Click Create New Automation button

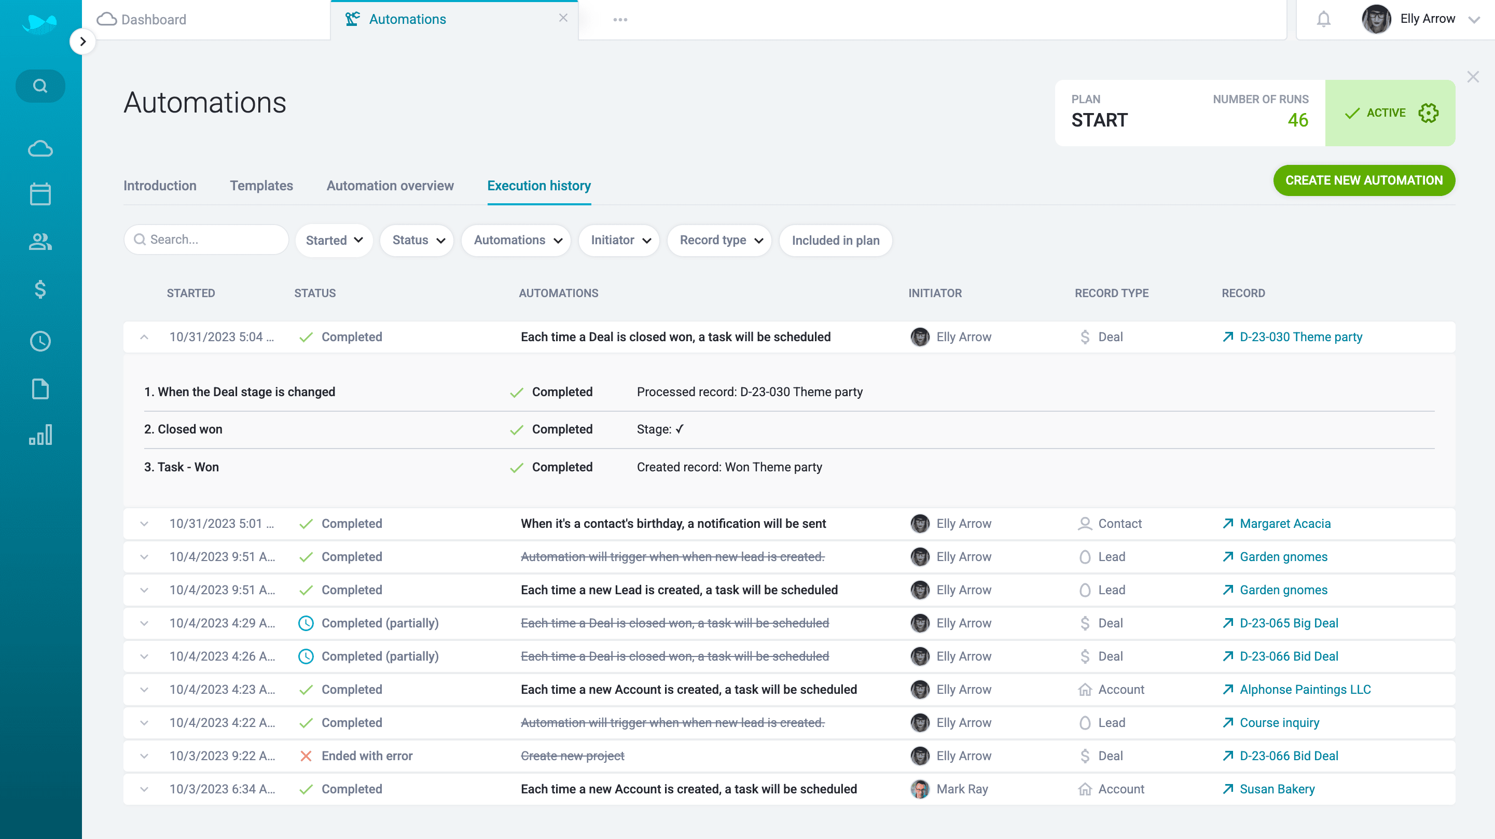(1363, 180)
